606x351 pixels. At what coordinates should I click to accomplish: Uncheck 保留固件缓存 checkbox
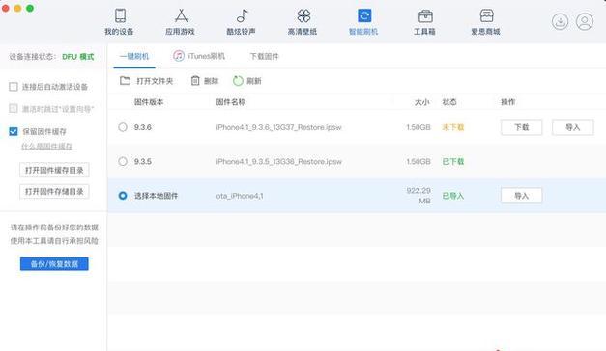(14, 131)
